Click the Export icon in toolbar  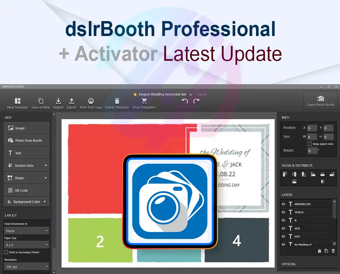point(71,101)
